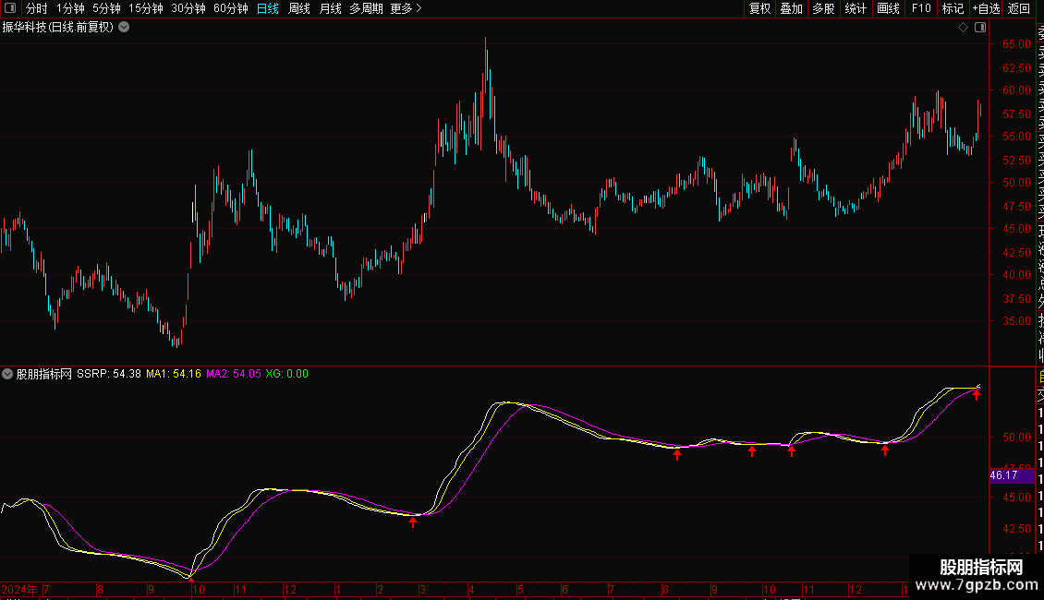Viewport: 1044px width, 600px height.
Task: Open dropdown beside 振华科技(日线,前复权)
Action: click(x=124, y=28)
